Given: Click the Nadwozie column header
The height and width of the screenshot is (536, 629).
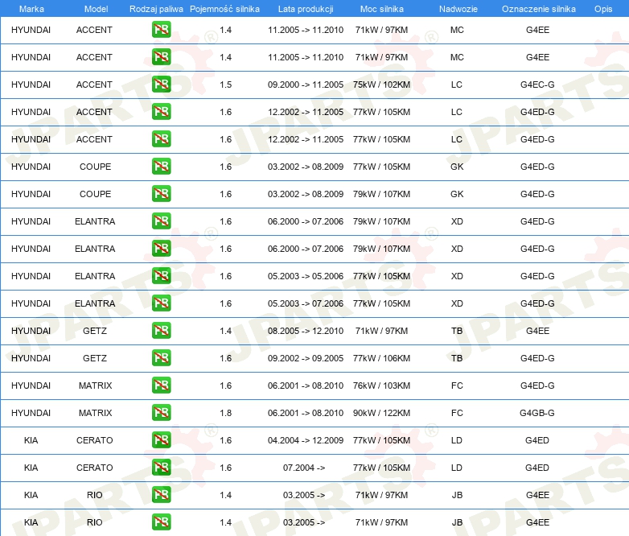Looking at the screenshot, I should click(x=458, y=9).
